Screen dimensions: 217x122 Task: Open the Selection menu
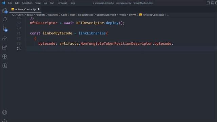point(27,3)
